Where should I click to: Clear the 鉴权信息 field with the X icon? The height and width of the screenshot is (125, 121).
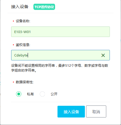click(103, 55)
